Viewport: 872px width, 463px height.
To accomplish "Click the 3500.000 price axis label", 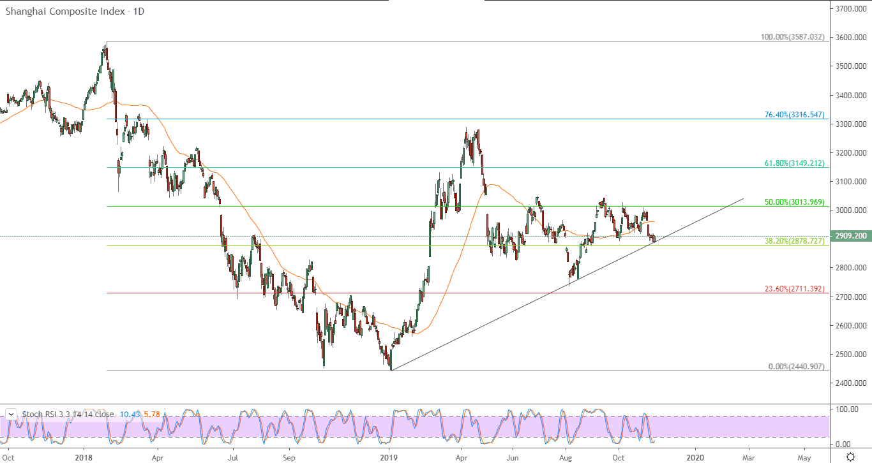I will tap(851, 66).
